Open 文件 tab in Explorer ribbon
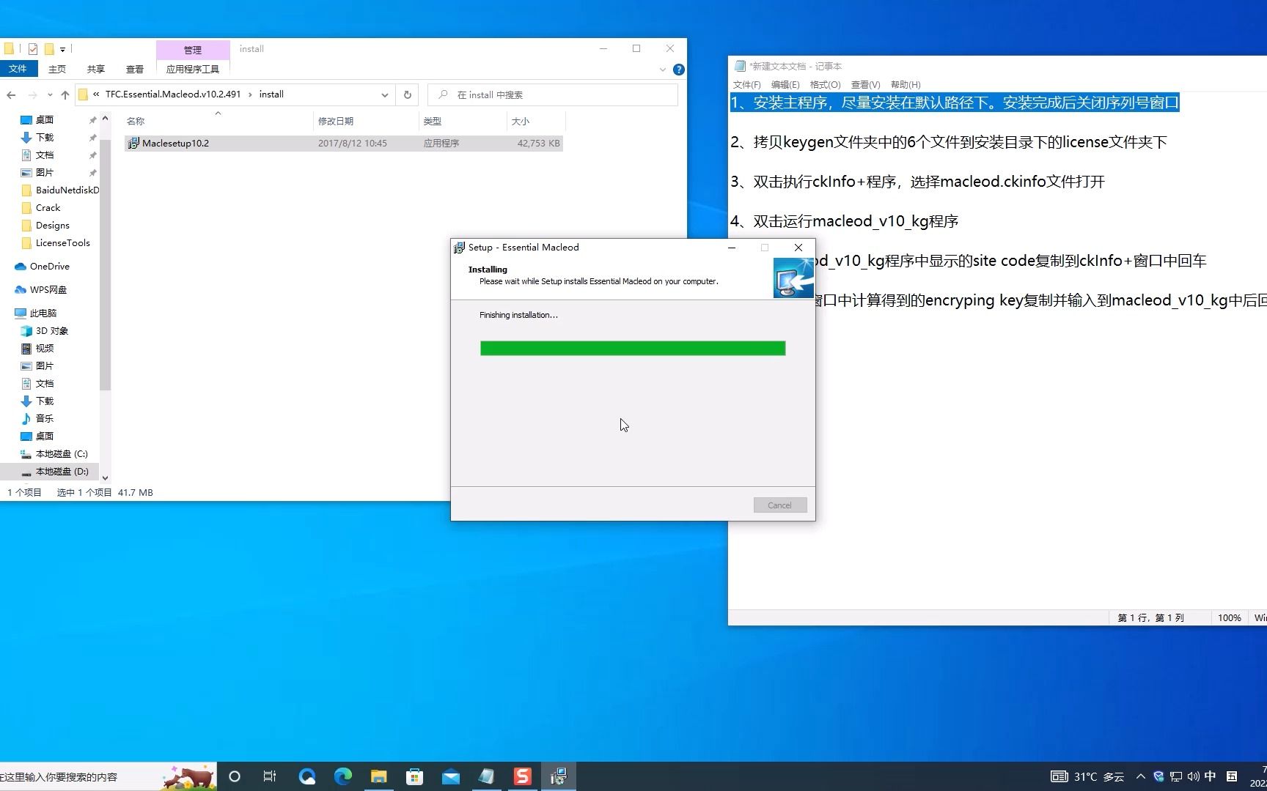This screenshot has width=1267, height=791. pyautogui.click(x=18, y=69)
